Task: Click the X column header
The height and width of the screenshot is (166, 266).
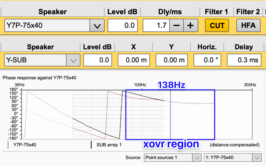Action: point(134,47)
